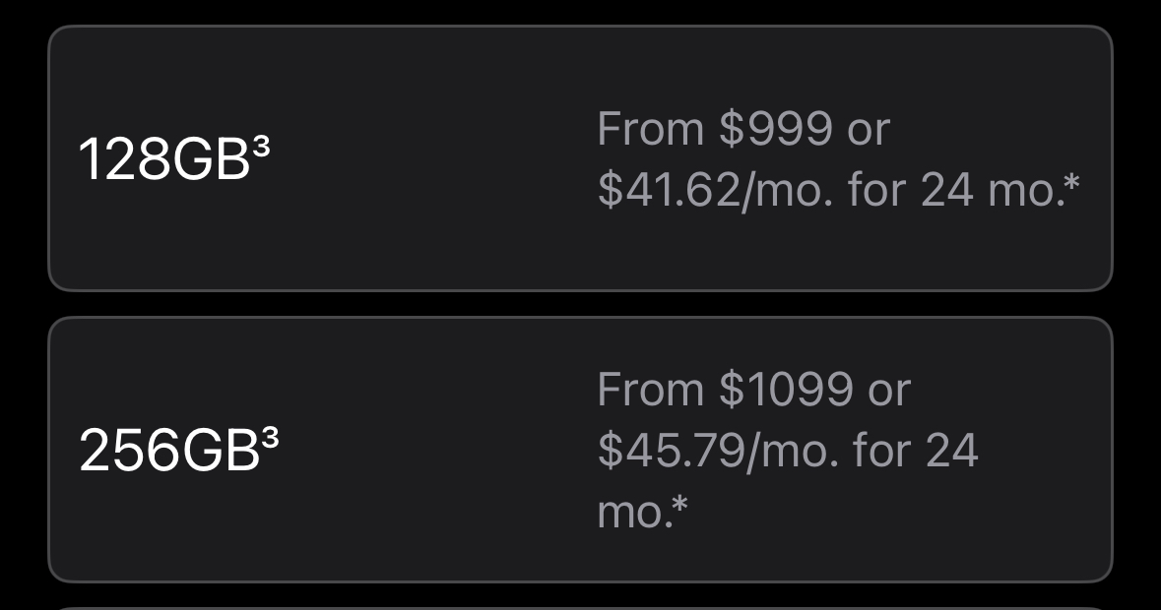Click the 128GB storage label text

tap(163, 159)
